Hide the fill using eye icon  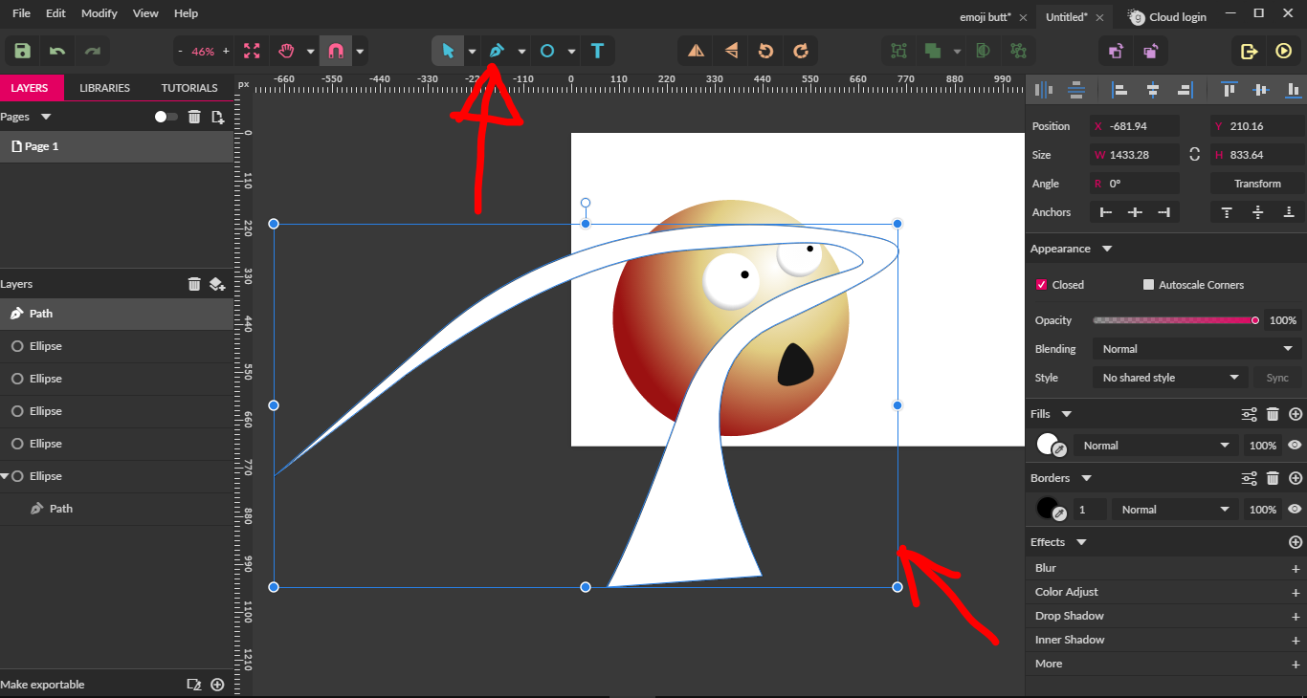(1295, 446)
